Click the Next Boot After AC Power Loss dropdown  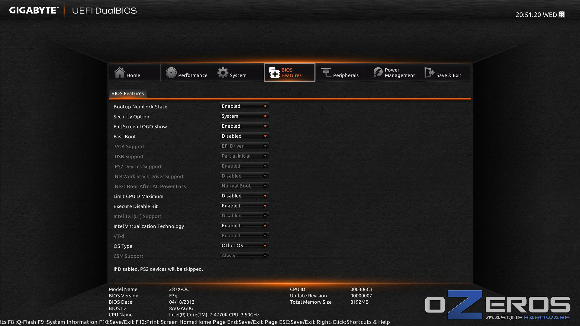pyautogui.click(x=244, y=186)
